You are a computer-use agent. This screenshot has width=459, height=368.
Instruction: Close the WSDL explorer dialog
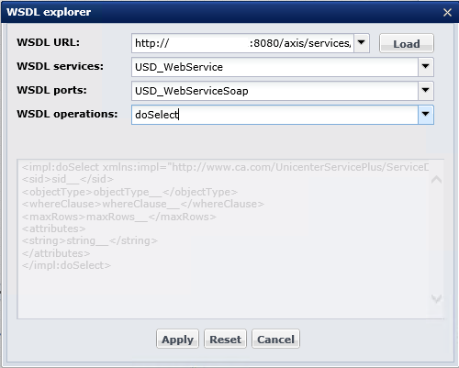(x=447, y=12)
